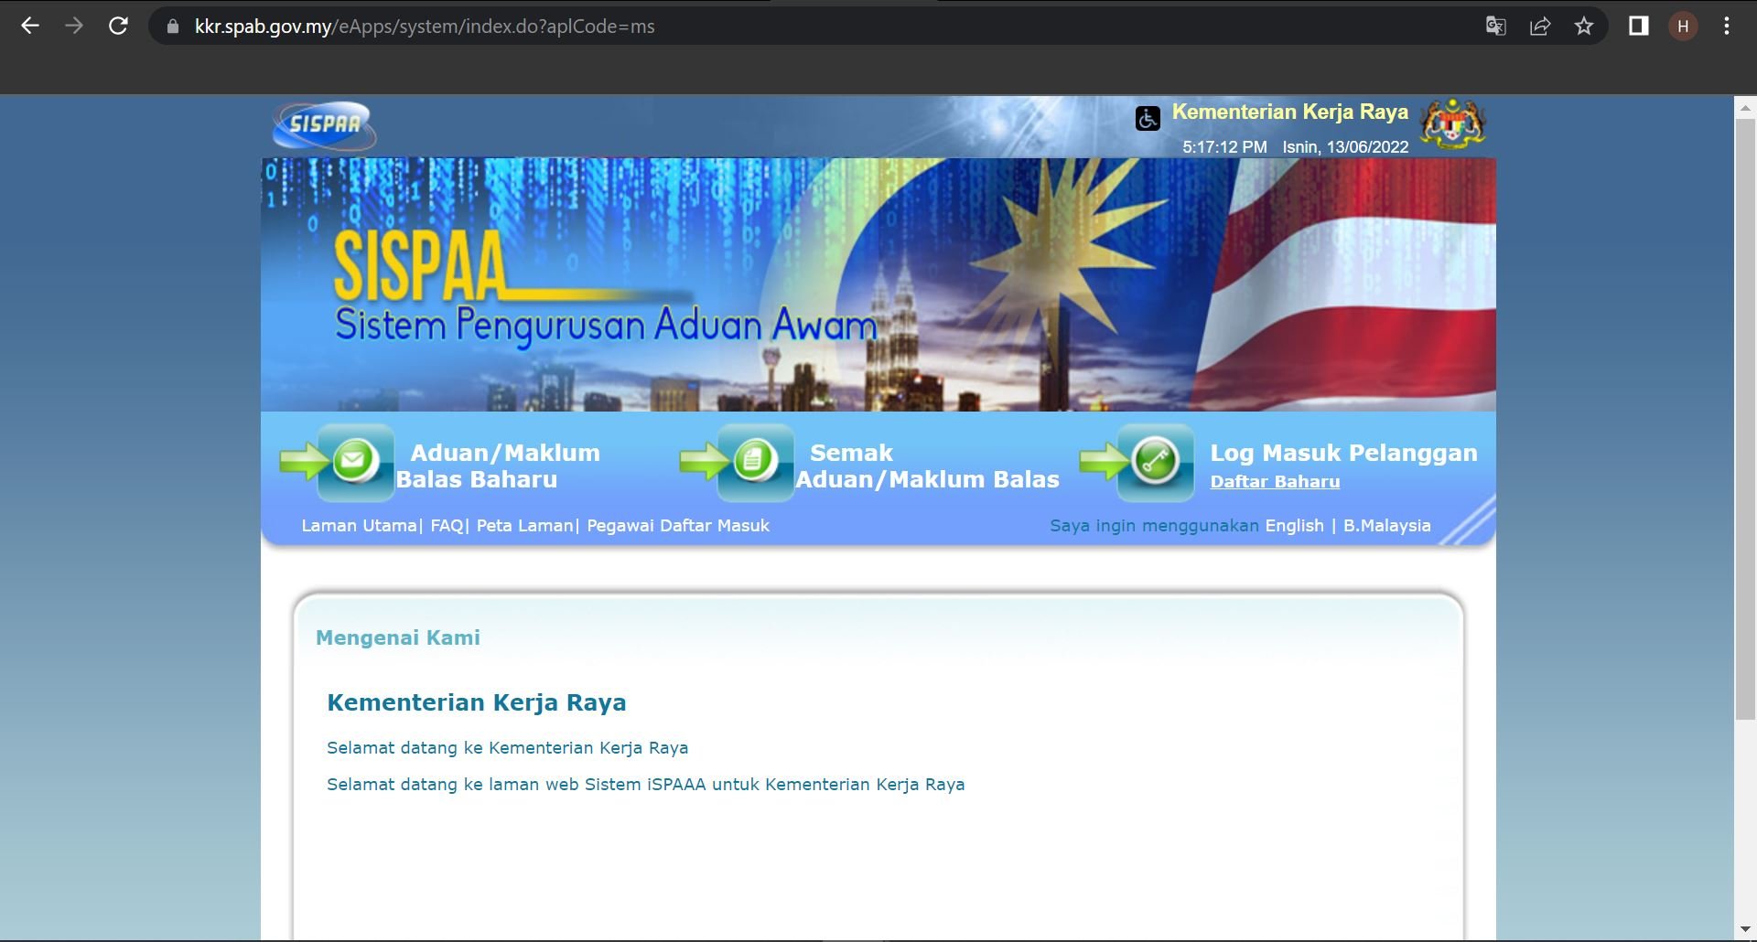Screen dimensions: 1757x942
Task: Click the Daftar Baharu registration link
Action: [x=1274, y=482]
